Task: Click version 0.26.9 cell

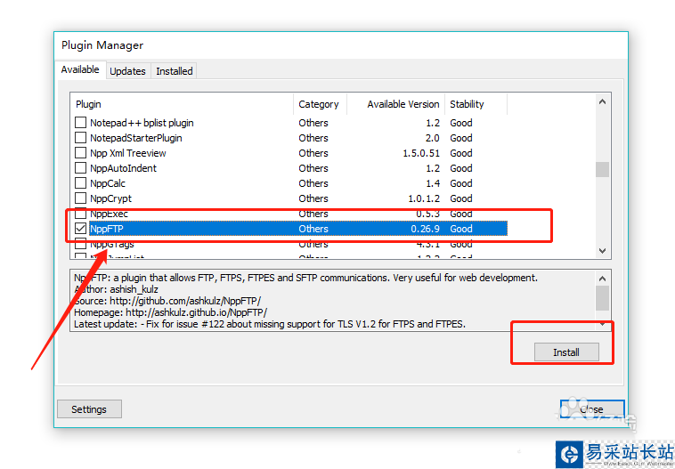Action: 425,229
